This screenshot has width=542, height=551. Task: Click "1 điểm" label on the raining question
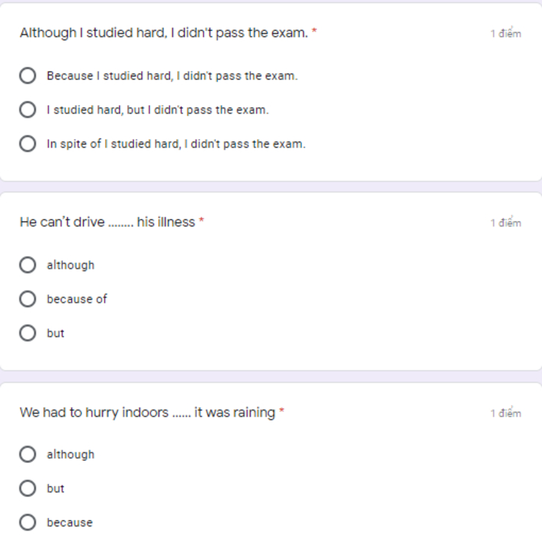click(506, 413)
